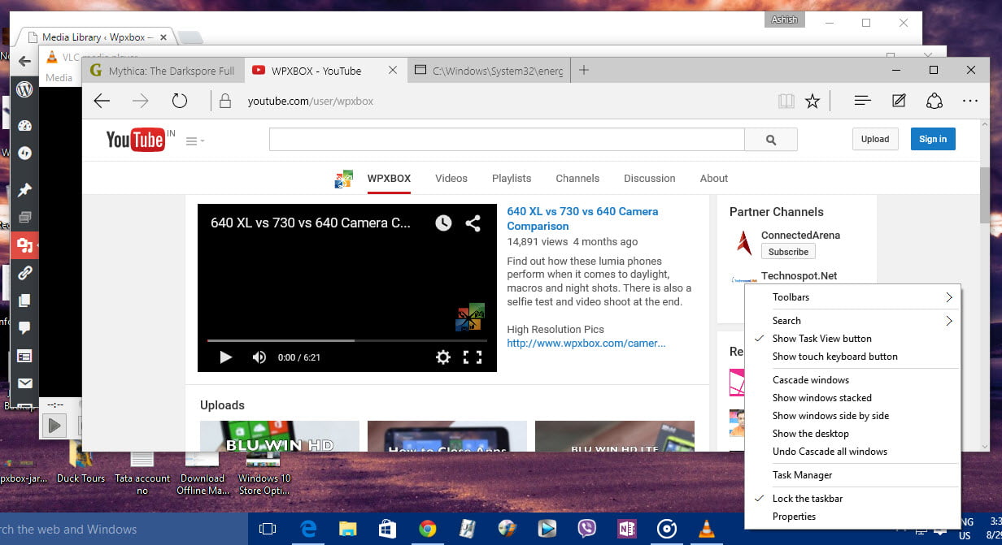Click YouTube's magnifier search button
This screenshot has width=1002, height=545.
[x=771, y=140]
